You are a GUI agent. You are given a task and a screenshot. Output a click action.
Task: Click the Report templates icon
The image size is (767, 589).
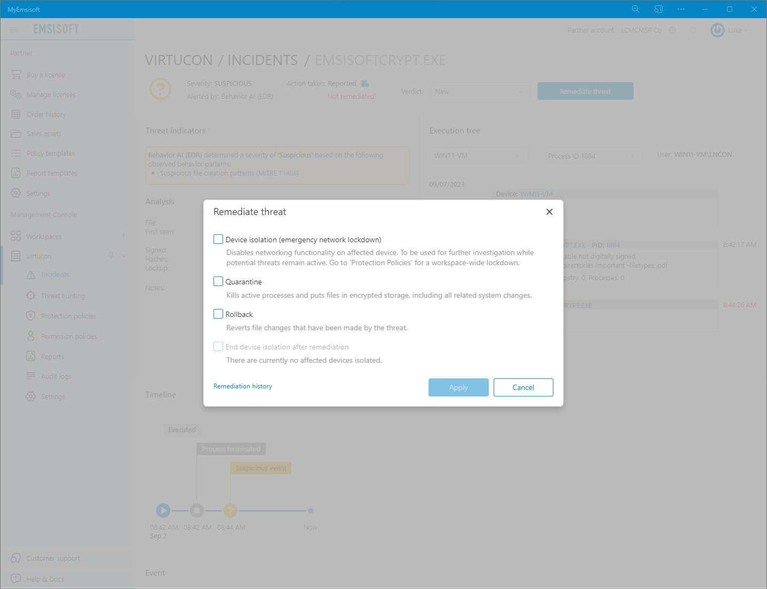click(x=16, y=173)
